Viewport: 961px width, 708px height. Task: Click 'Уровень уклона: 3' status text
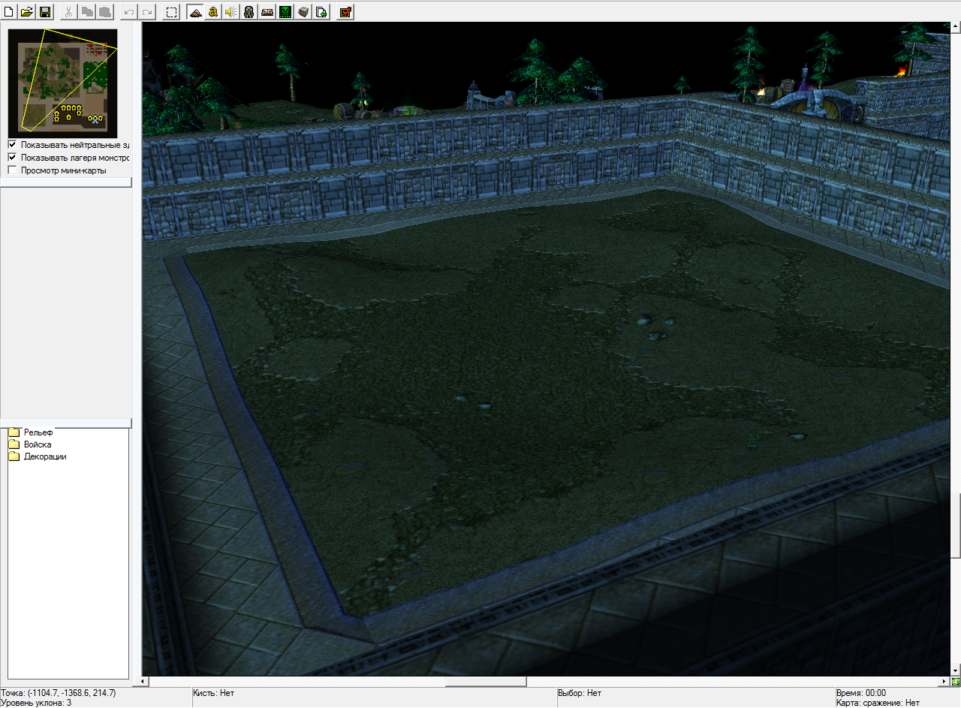[x=37, y=703]
